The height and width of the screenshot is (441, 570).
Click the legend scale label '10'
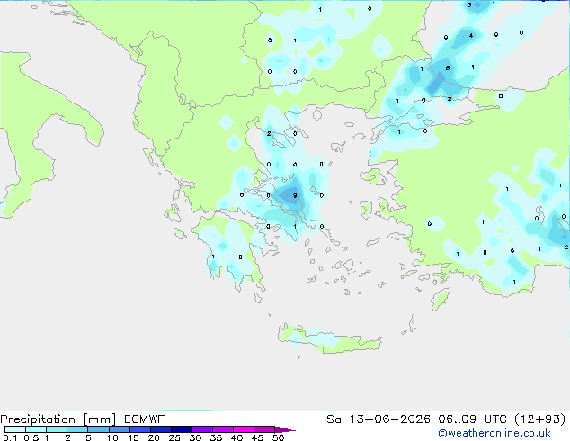112,437
